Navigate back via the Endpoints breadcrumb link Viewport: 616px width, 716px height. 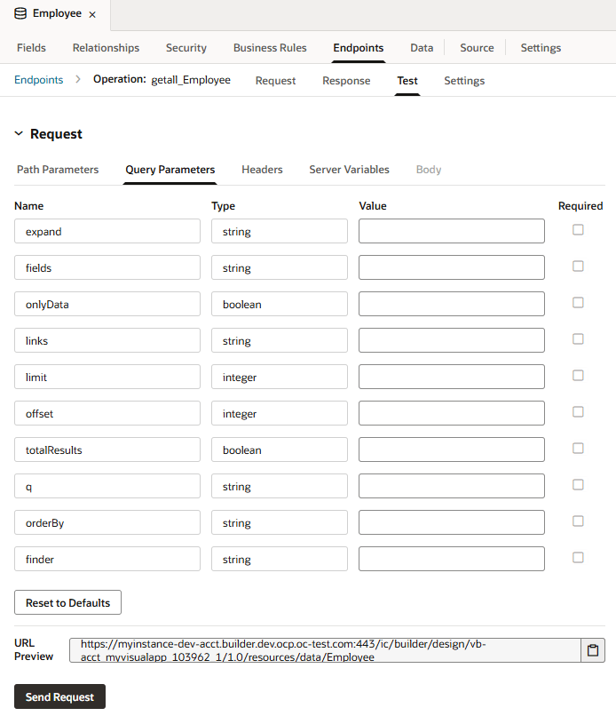[x=38, y=79]
